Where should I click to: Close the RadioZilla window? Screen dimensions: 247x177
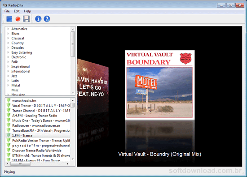(240, 5)
